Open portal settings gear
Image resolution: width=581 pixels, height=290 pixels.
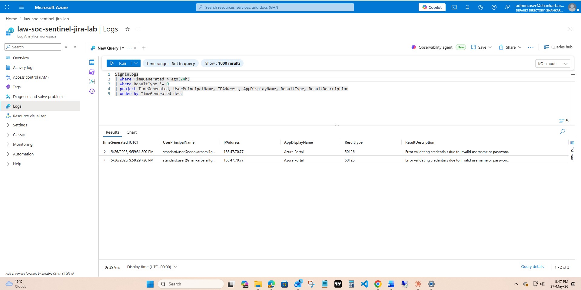pos(480,7)
